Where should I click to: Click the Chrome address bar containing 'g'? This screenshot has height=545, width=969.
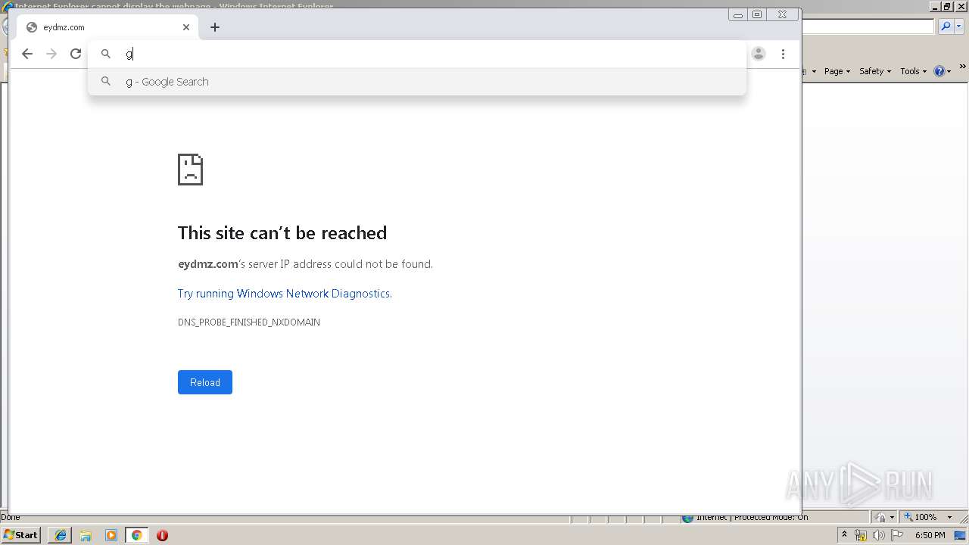click(417, 54)
